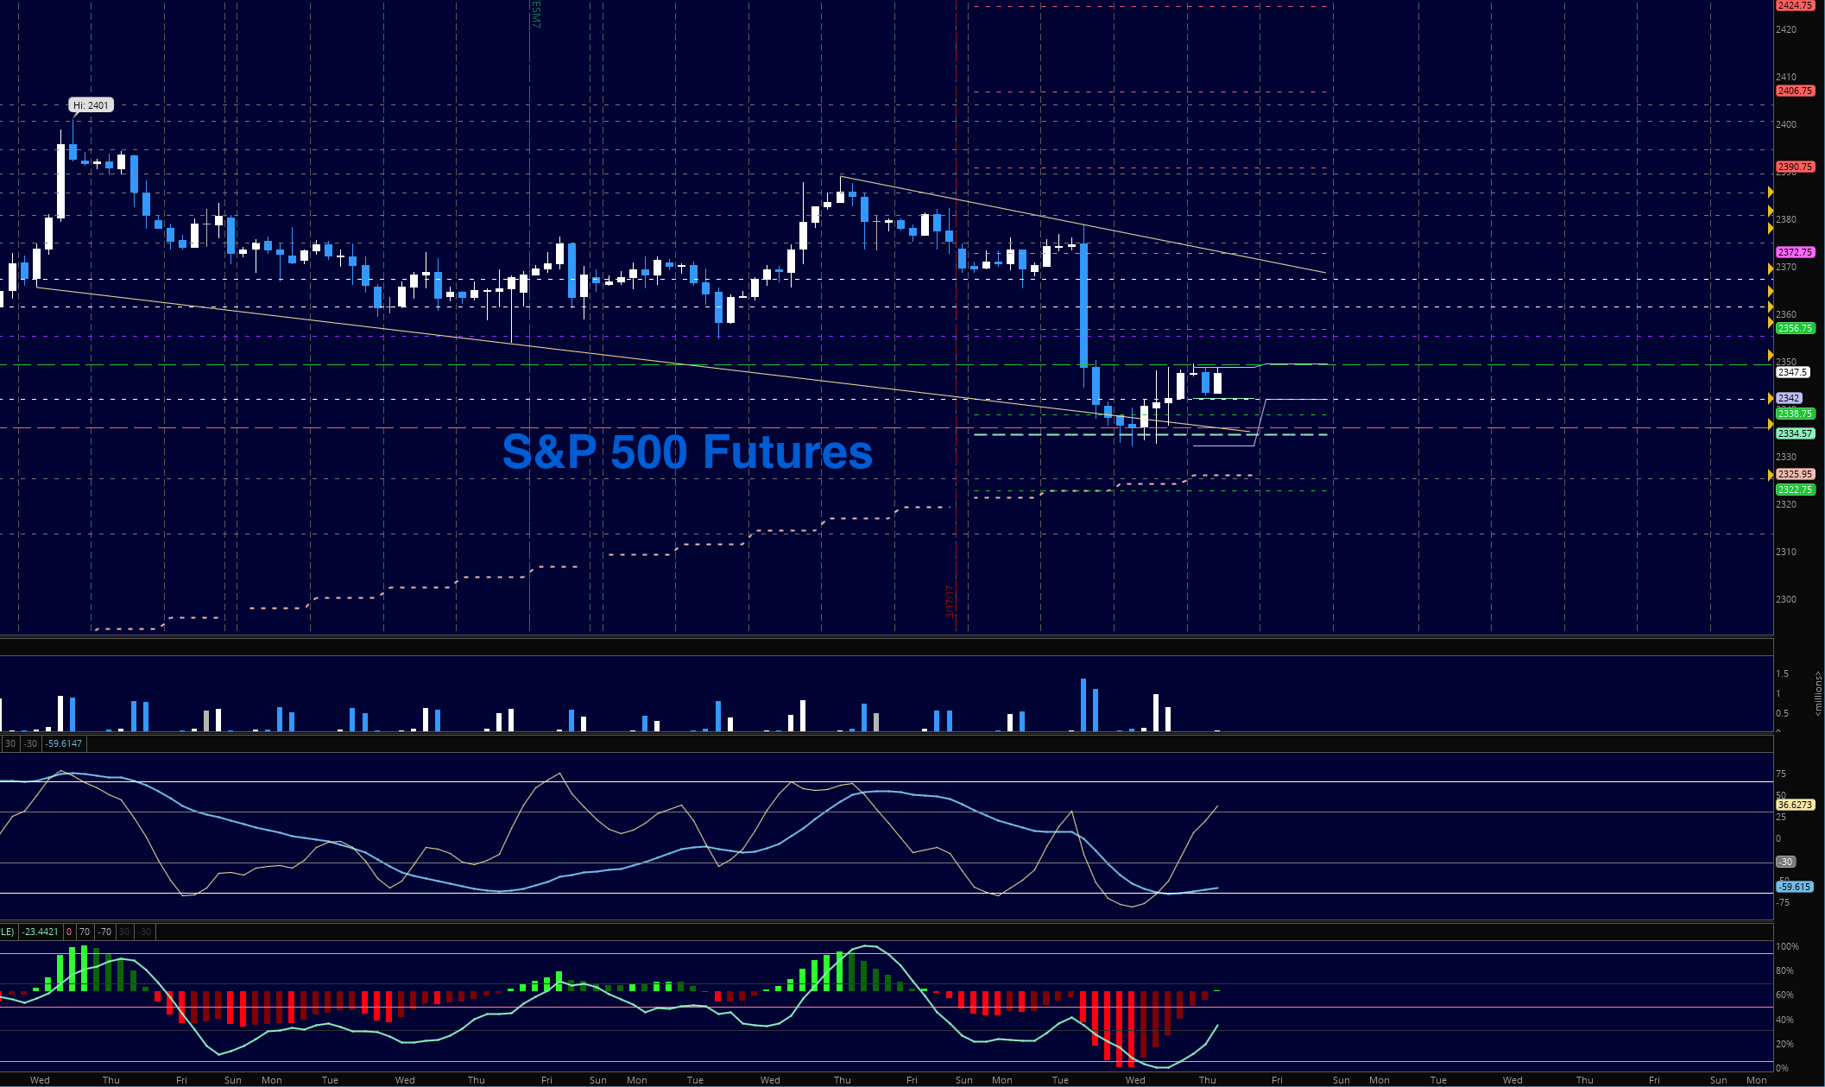Select the red 2424.75 price level label

click(1794, 5)
